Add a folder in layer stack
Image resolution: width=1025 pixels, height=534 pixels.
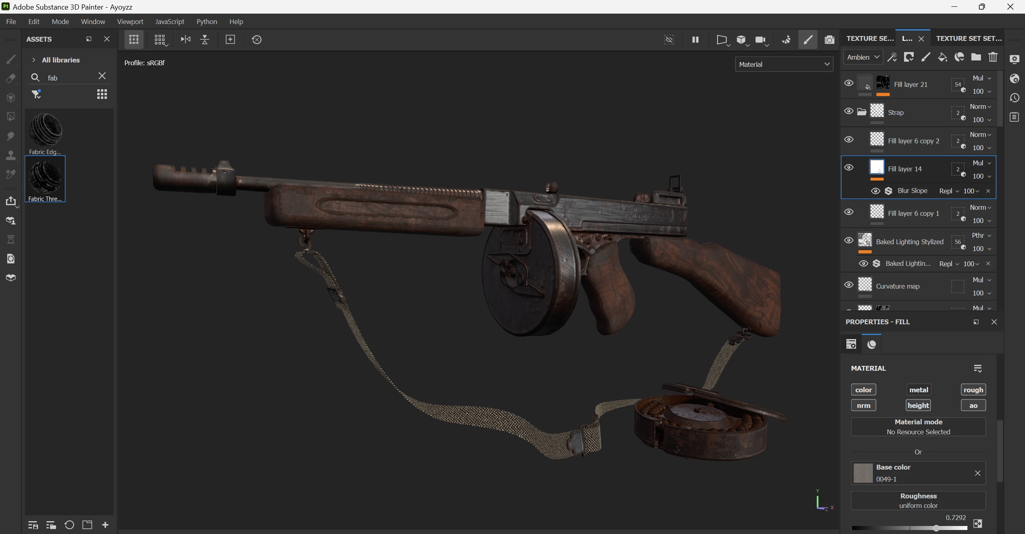(976, 57)
